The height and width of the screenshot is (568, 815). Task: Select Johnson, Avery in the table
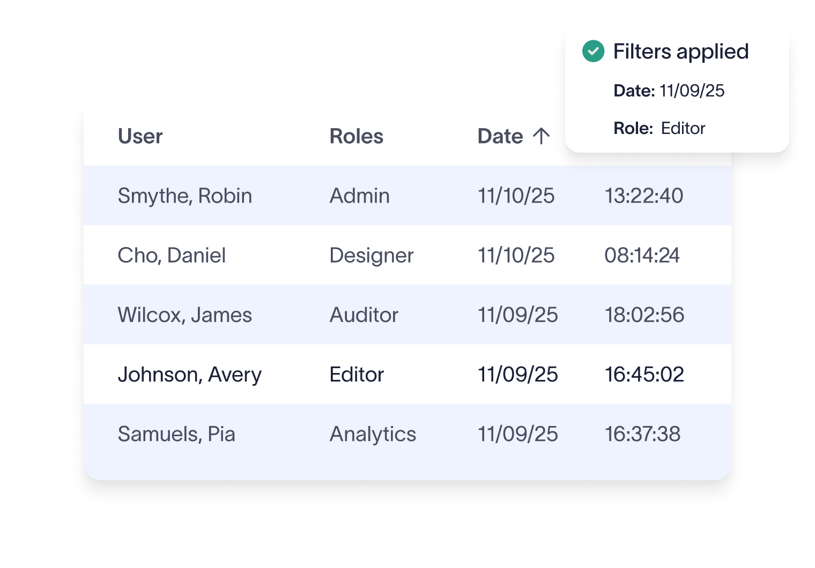point(189,374)
